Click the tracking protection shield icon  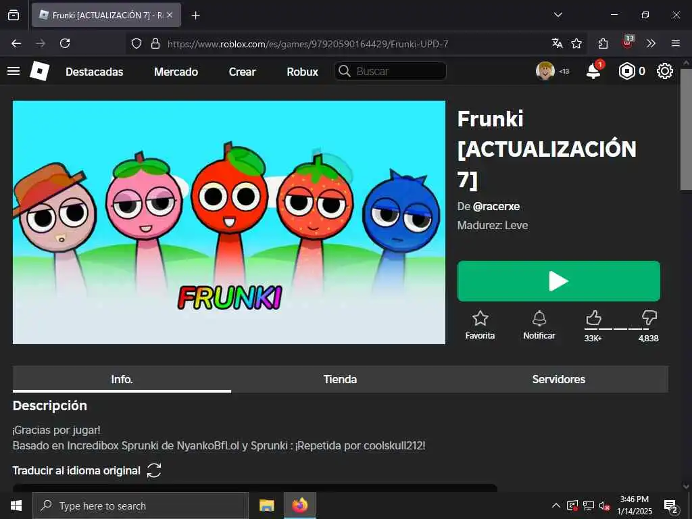[x=137, y=43]
